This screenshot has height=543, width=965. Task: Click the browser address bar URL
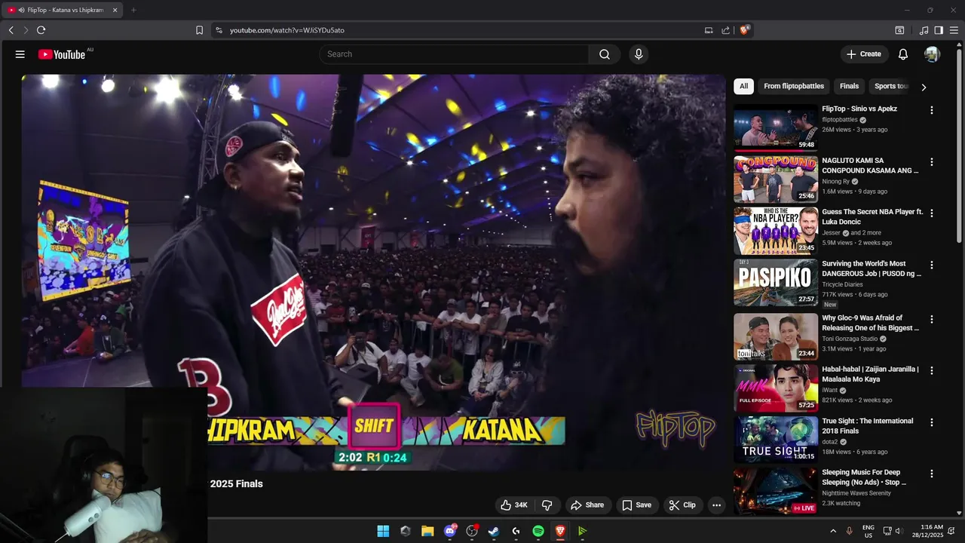point(287,30)
